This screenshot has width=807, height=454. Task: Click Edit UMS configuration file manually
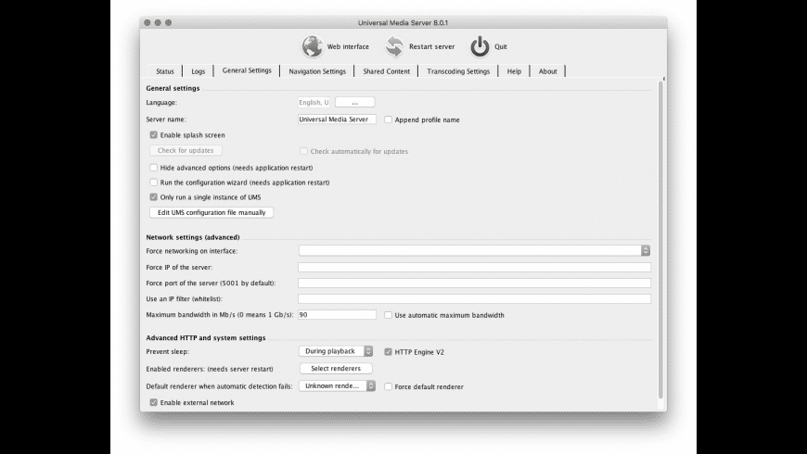211,212
